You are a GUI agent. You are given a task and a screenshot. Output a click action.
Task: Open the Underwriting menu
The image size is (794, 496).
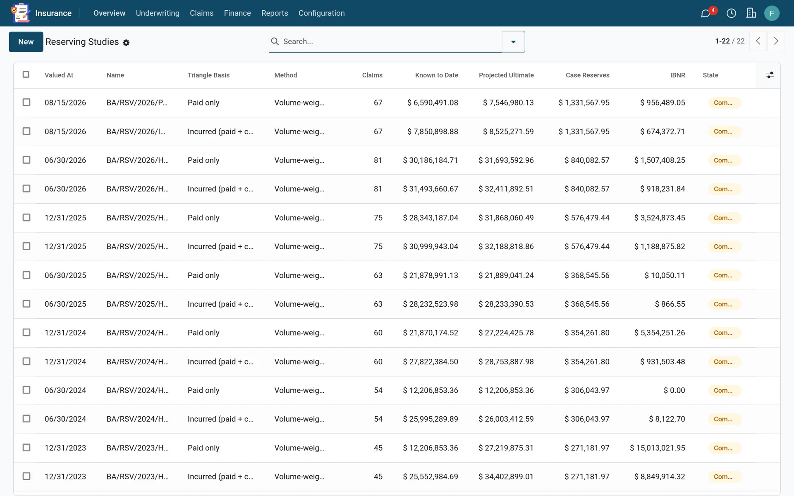[158, 13]
